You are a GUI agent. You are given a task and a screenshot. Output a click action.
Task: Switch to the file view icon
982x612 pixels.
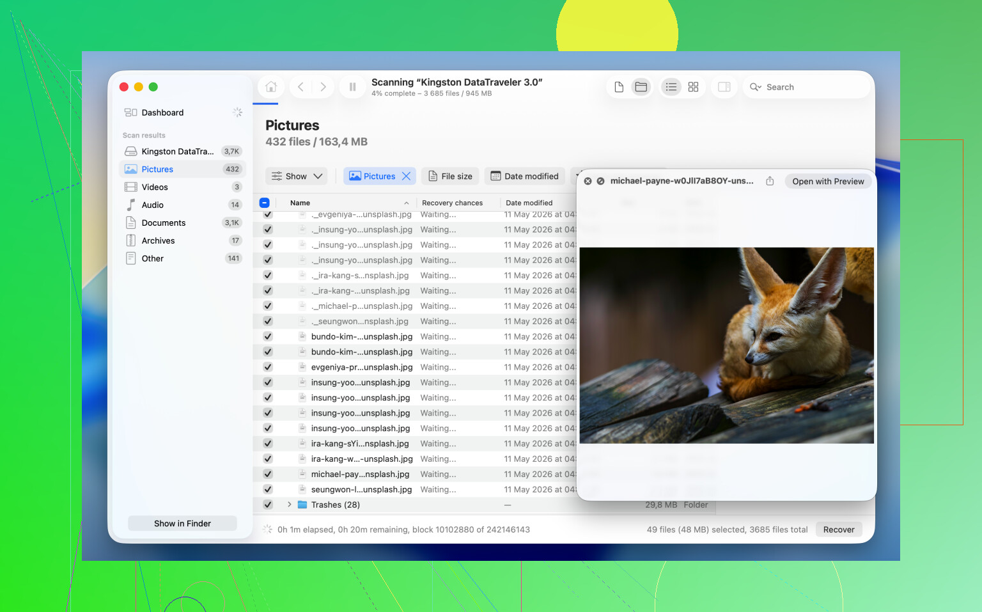(619, 87)
